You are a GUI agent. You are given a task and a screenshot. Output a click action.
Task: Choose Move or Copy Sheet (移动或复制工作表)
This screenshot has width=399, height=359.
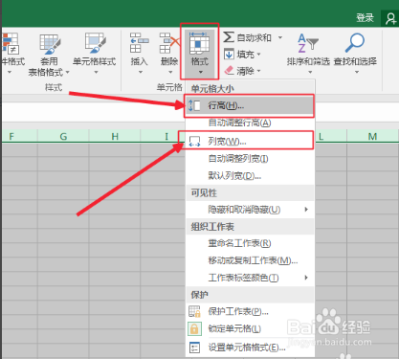[250, 260]
